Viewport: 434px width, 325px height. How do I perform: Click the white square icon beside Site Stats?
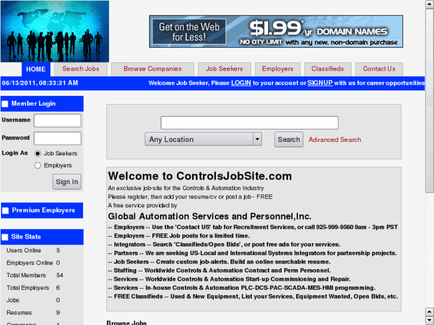point(5,237)
